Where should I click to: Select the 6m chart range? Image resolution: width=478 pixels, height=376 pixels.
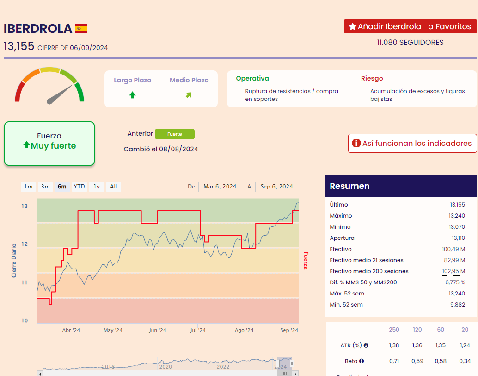coord(62,187)
